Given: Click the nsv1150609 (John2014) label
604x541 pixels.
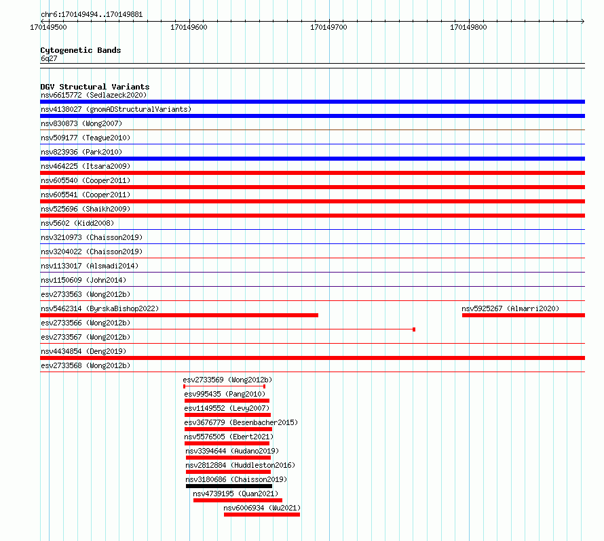Looking at the screenshot, I should [x=83, y=280].
